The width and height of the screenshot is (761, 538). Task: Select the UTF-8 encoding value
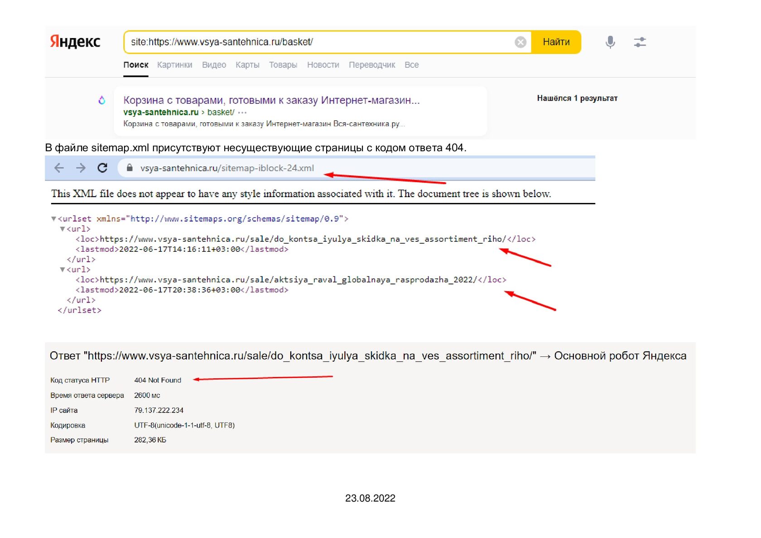(184, 425)
